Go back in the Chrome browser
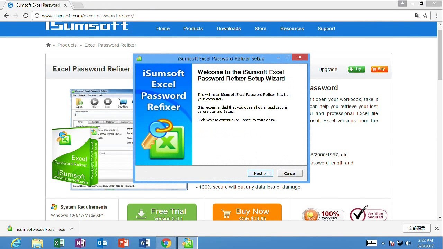This screenshot has height=249, width=443. tap(6, 16)
